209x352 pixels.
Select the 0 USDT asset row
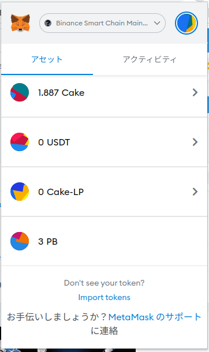tap(104, 142)
